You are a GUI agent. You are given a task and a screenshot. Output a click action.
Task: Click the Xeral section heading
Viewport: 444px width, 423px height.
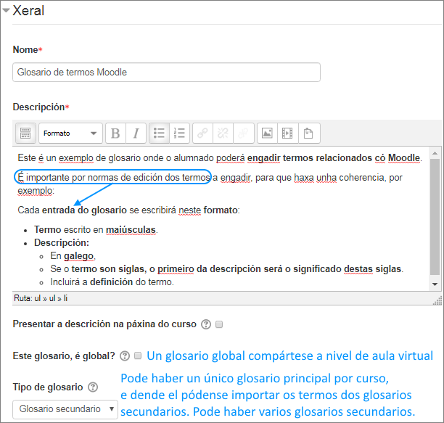28,11
